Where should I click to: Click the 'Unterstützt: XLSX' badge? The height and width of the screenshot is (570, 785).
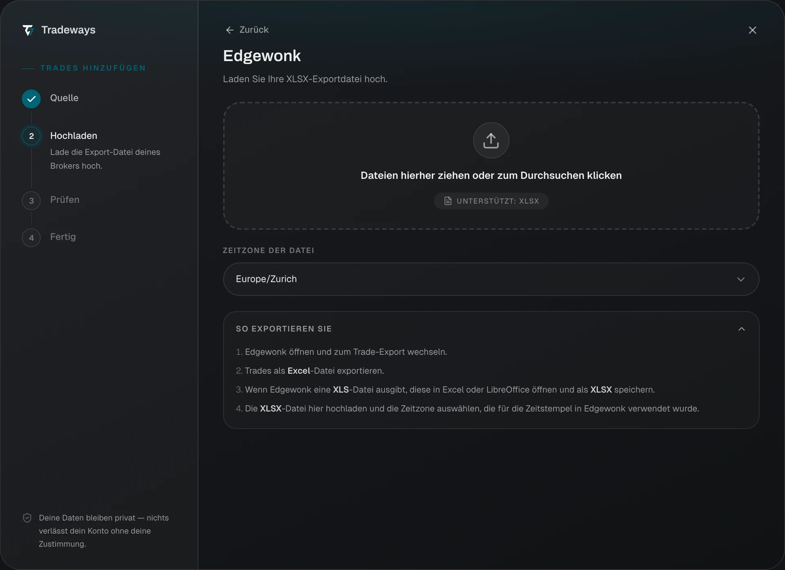491,201
